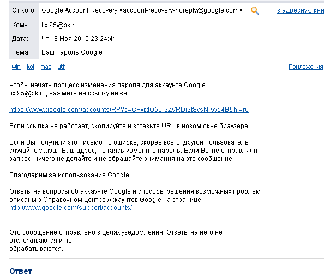This screenshot has width=324, height=276.
Task: Open the Google password reset RP link
Action: (x=129, y=110)
